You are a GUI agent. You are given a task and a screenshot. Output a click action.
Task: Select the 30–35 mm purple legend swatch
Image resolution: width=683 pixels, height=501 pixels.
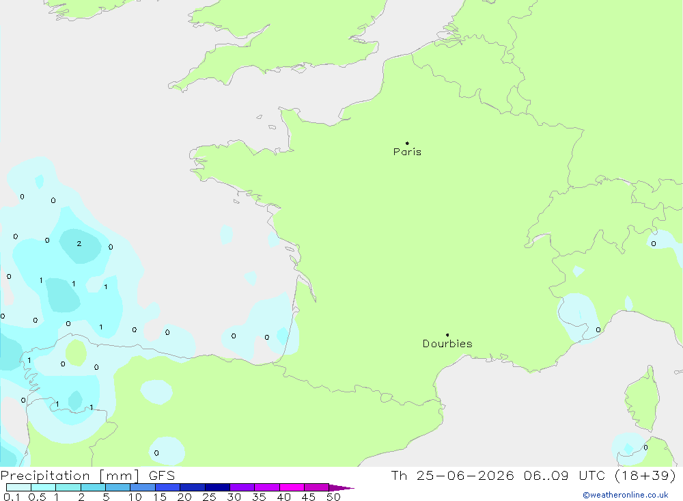coord(242,487)
